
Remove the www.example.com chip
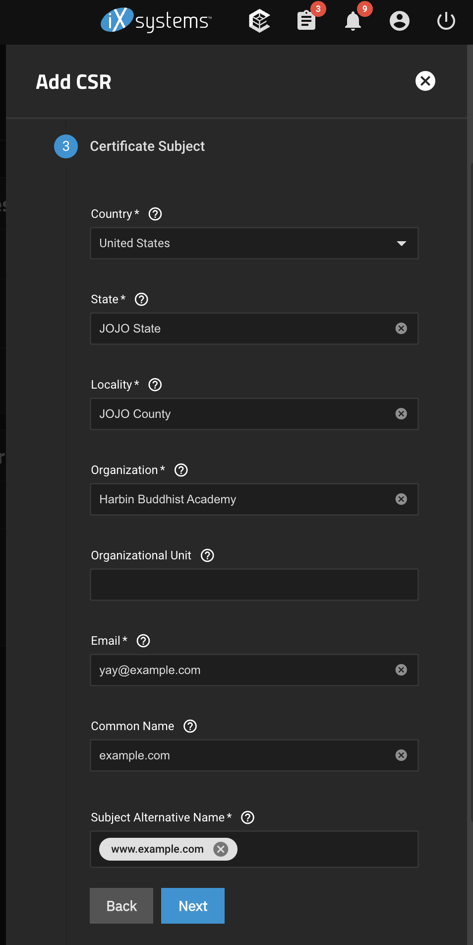pos(221,849)
